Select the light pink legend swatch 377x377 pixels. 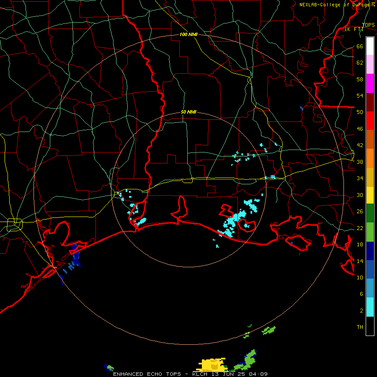point(370,64)
